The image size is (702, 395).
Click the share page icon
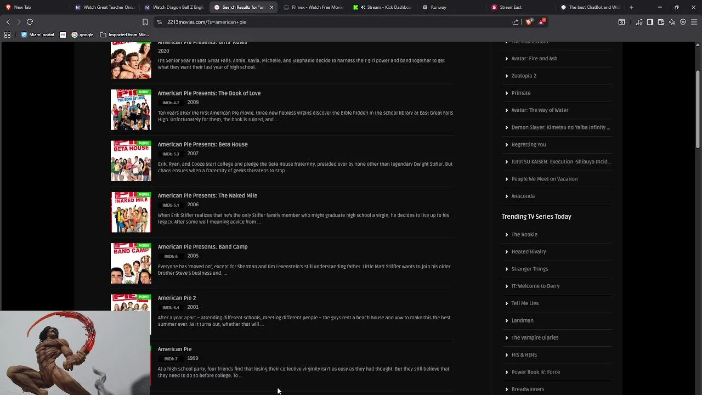click(x=516, y=22)
